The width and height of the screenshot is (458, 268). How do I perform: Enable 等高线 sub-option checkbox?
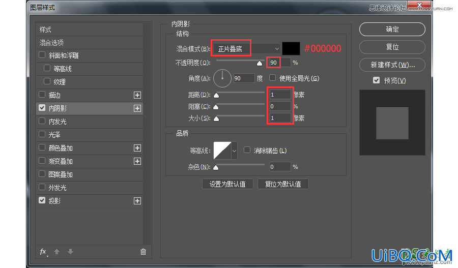(x=47, y=68)
